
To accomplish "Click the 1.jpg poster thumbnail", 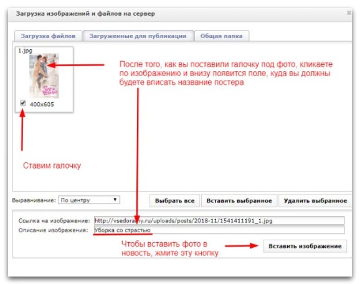I will (44, 76).
